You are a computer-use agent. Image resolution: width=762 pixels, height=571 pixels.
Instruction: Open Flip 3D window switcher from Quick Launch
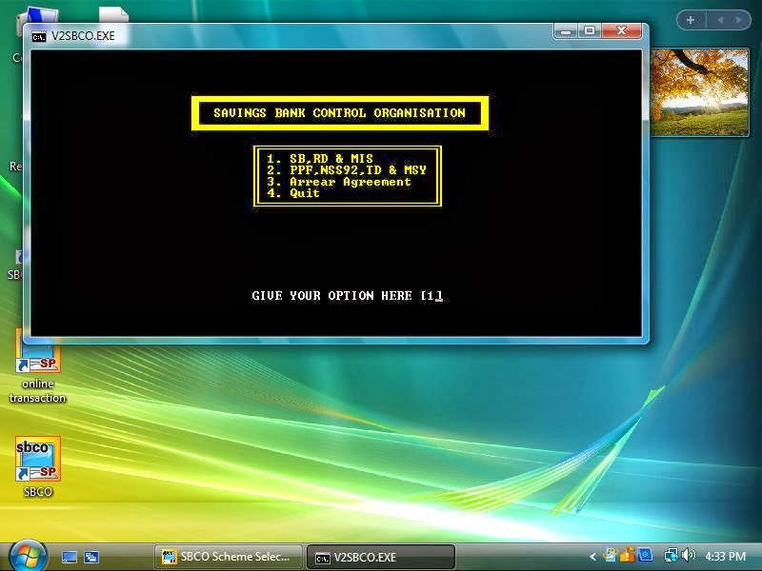click(x=90, y=557)
